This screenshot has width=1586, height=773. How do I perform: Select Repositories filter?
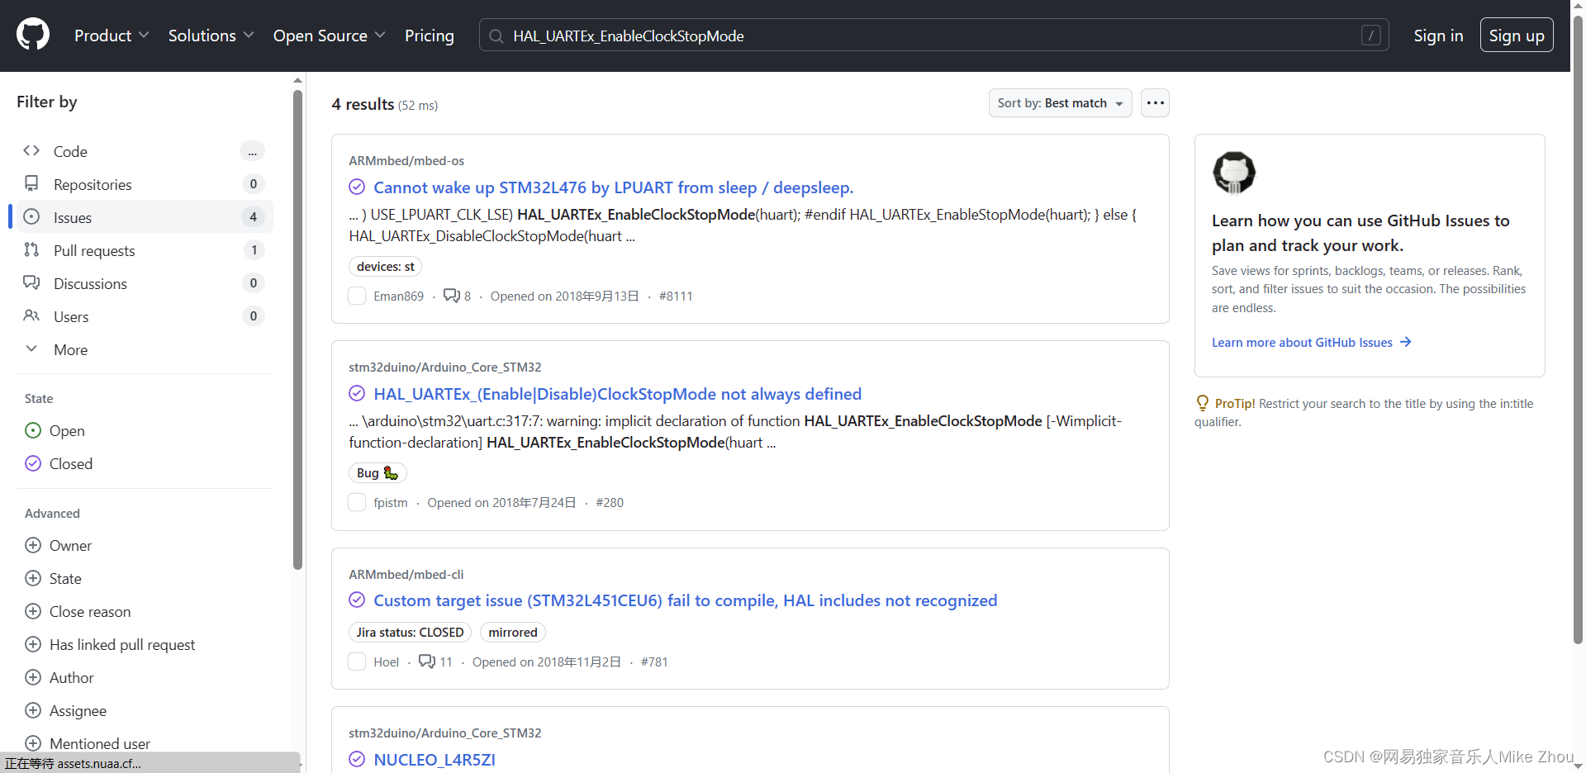[x=145, y=184]
